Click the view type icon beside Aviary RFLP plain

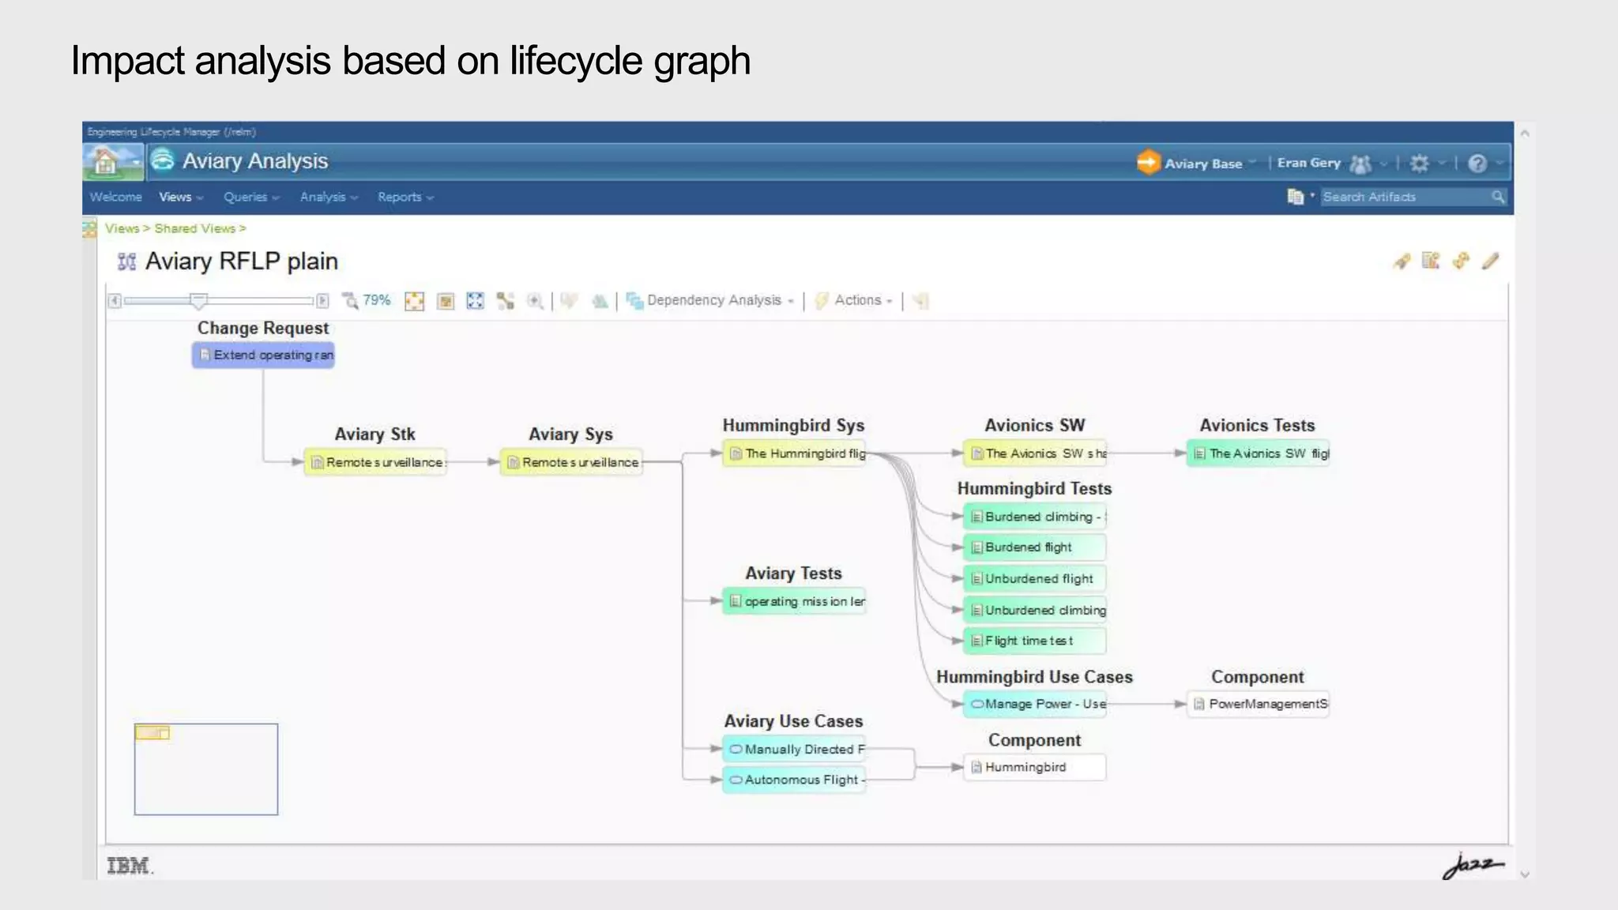[x=126, y=261]
